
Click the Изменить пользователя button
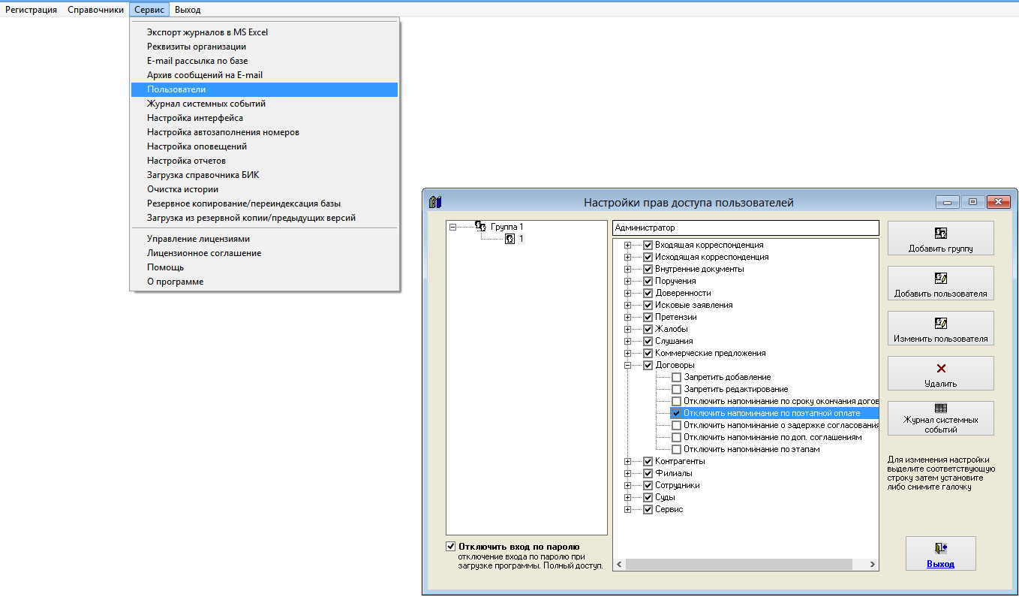[941, 328]
